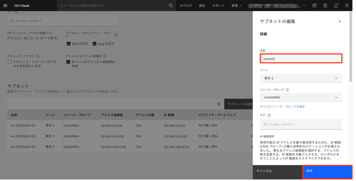Click info icon beside クラシック・アクセス

pos(38,56)
